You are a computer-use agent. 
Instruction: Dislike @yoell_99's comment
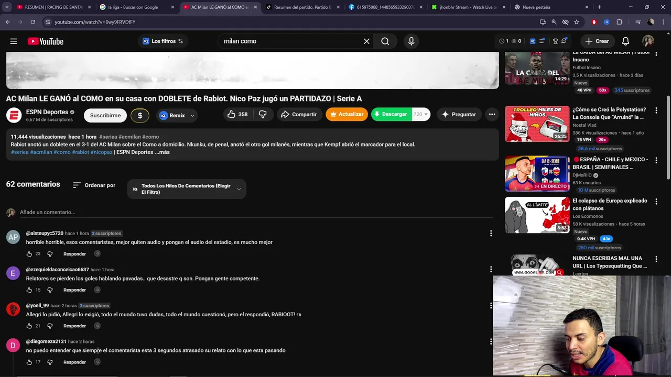(x=50, y=326)
